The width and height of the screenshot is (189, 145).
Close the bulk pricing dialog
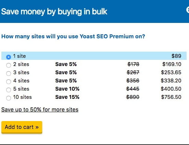[188, 10]
